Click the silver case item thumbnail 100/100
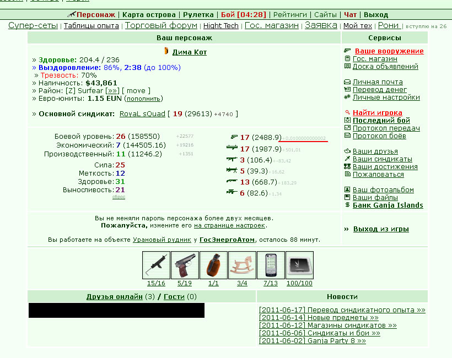The image size is (452, 358). click(x=299, y=265)
